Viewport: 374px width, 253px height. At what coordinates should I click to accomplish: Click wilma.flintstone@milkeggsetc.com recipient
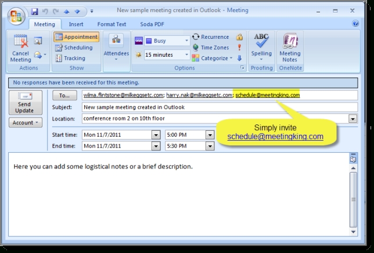click(123, 95)
